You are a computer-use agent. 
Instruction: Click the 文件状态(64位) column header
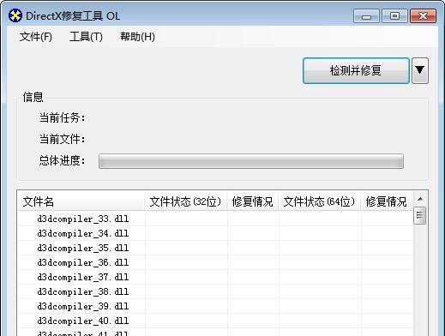click(x=320, y=201)
